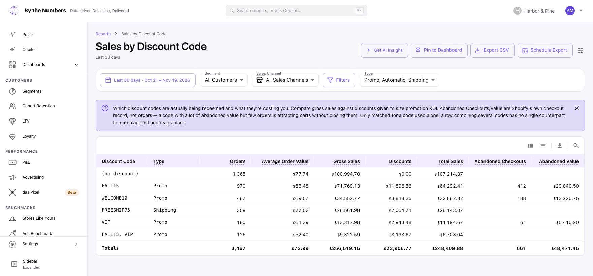Open the account menu chevron
Image resolution: width=593 pixels, height=276 pixels.
pos(581,11)
